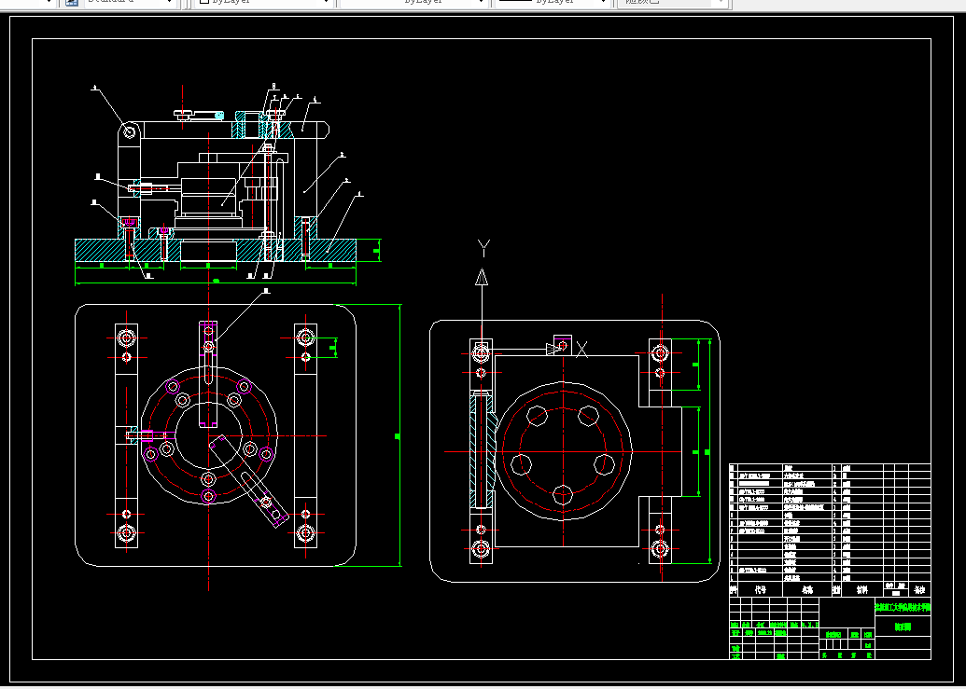This screenshot has height=689, width=966.
Task: Select the pivot pin circle in section view
Action: (x=130, y=131)
